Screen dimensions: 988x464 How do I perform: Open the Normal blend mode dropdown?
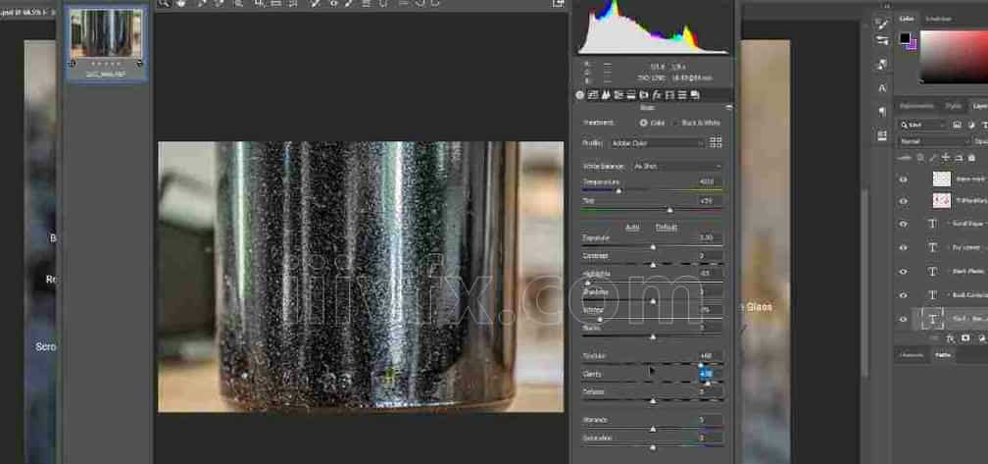(934, 142)
